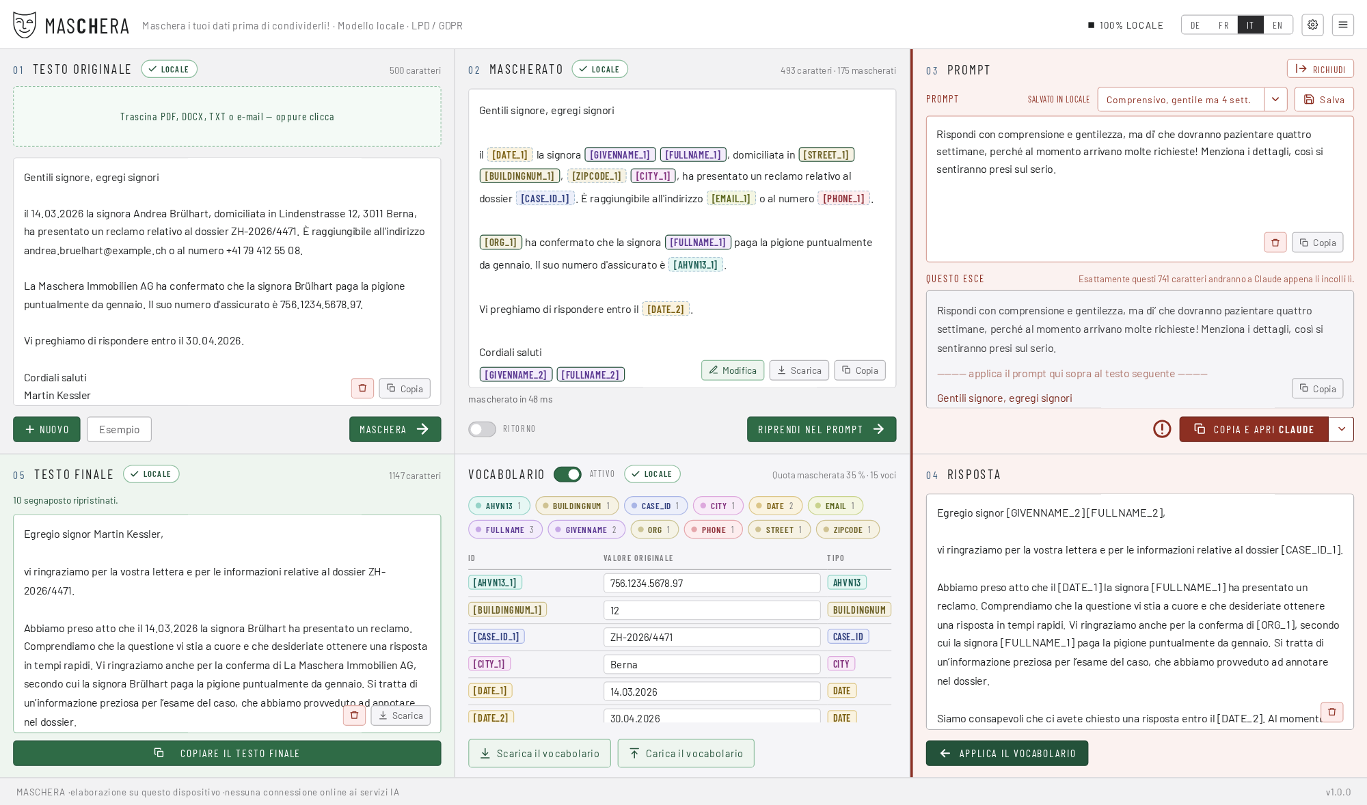1367x805 pixels.
Task: Copy the Questo esce preview text
Action: (x=1317, y=388)
